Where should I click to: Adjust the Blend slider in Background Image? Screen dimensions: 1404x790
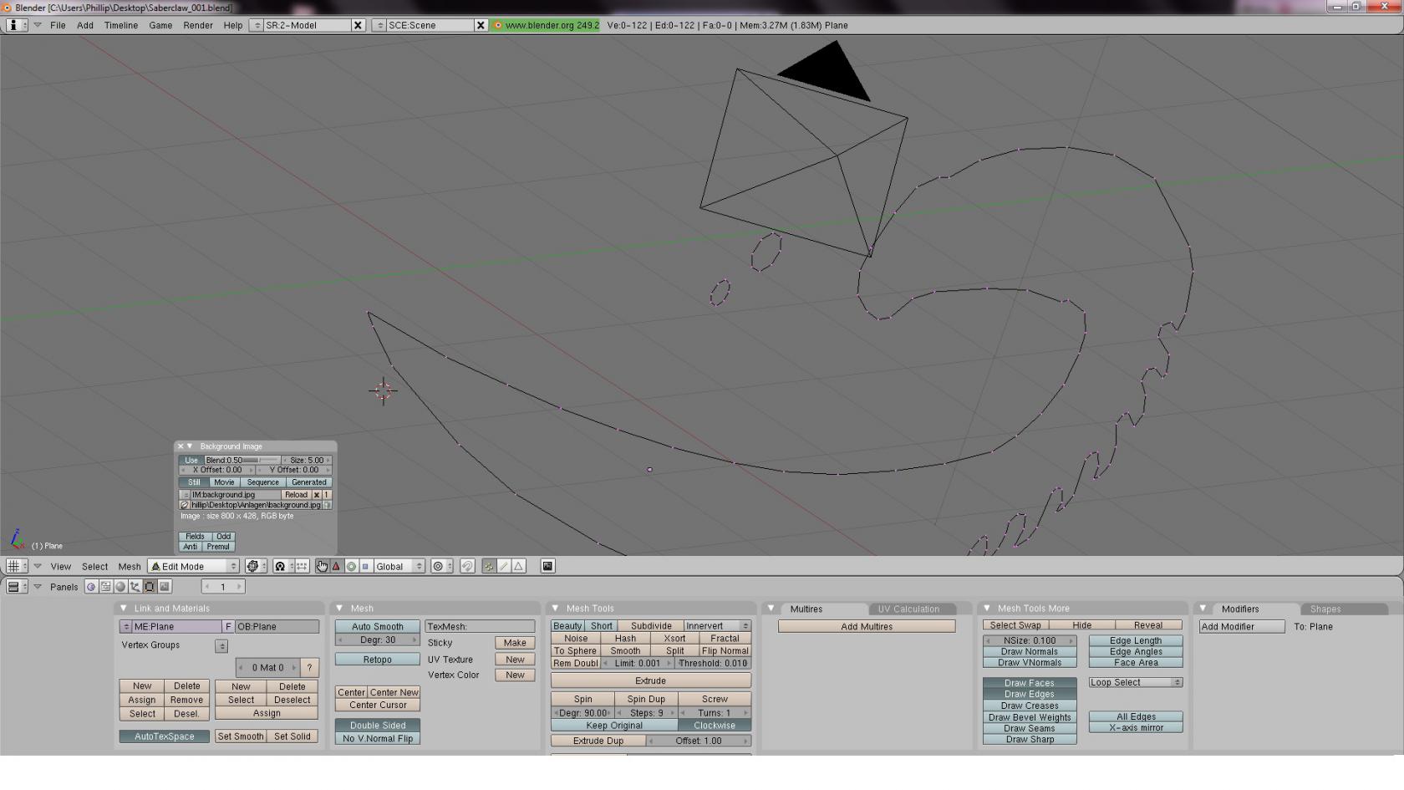(242, 461)
